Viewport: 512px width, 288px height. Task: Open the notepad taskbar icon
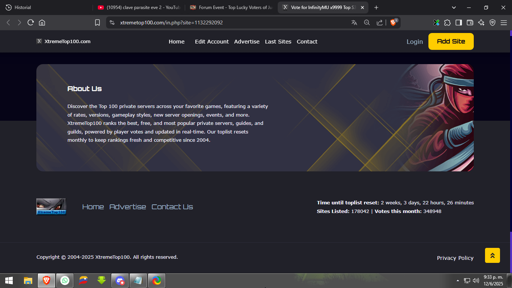[x=138, y=280]
